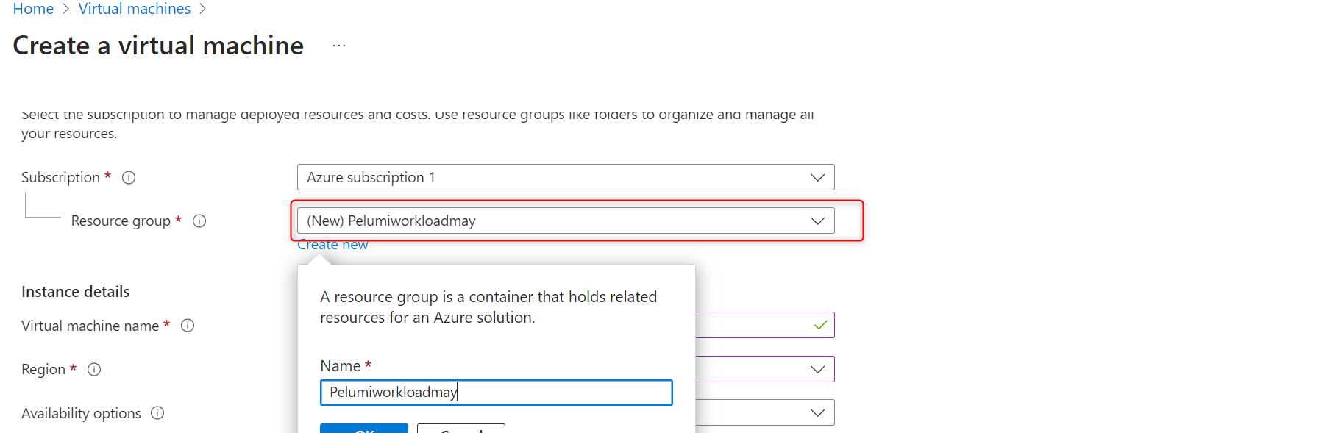Viewport: 1330px width, 433px height.
Task: Show Availability options info tooltip
Action: coord(157,413)
